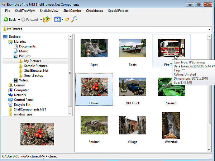Select the Videos library film icon
The width and height of the screenshot is (215, 161).
tap(16, 80)
